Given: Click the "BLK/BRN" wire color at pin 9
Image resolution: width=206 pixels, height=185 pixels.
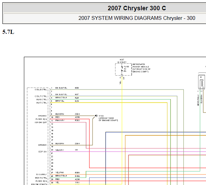Looking at the screenshot, I should click(60, 114).
